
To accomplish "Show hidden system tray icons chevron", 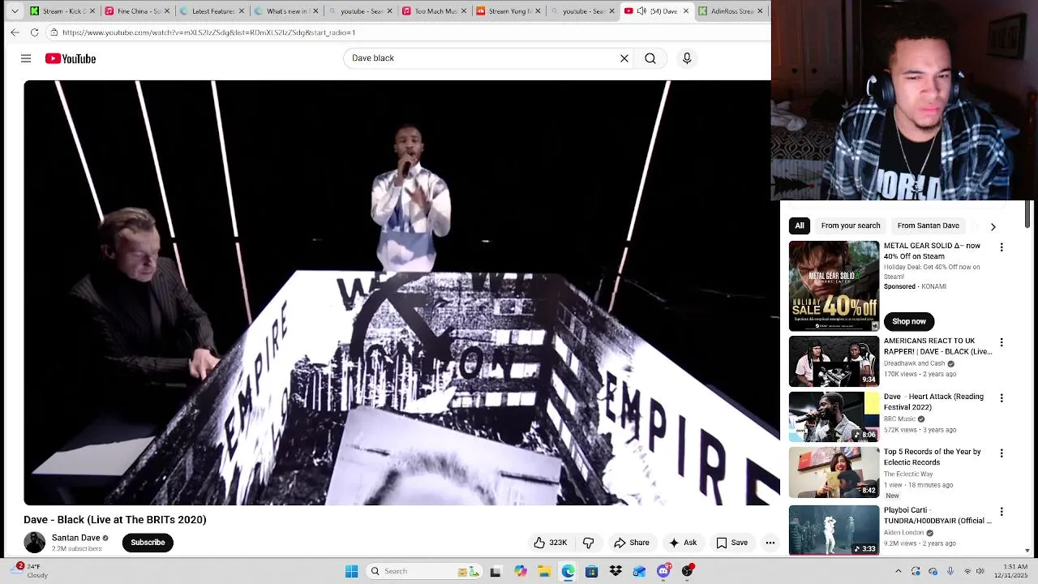I will [x=898, y=571].
